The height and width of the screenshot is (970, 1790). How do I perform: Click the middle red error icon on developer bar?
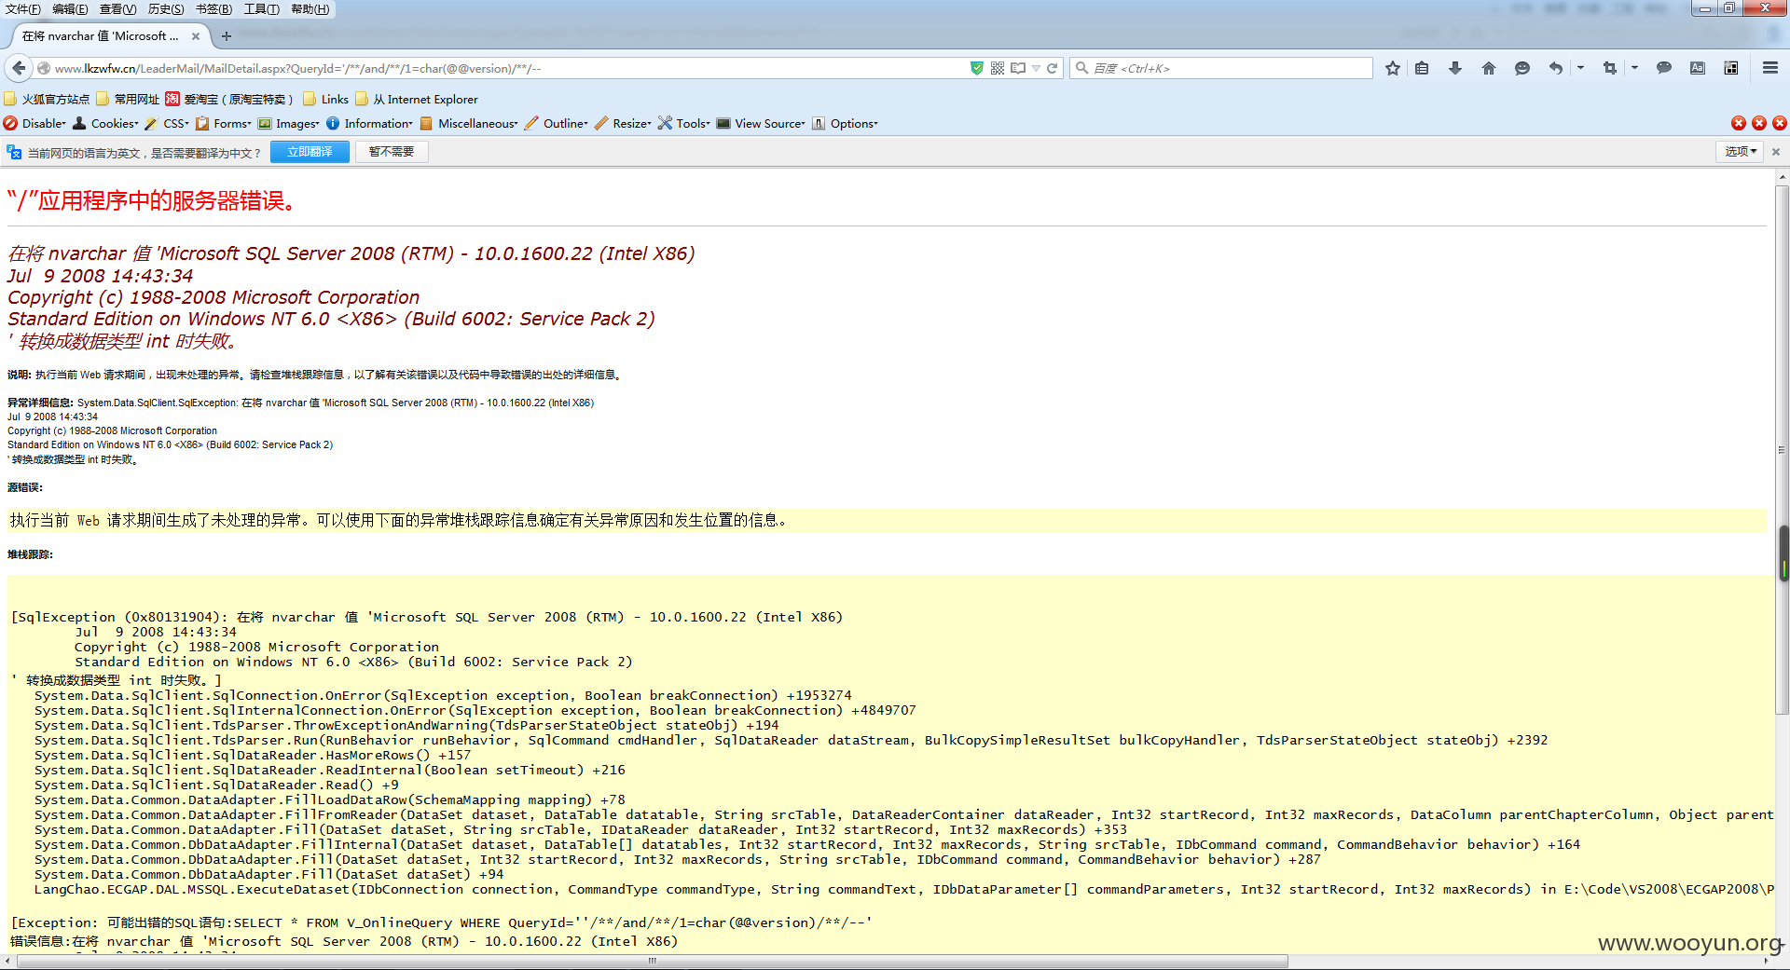coord(1759,123)
